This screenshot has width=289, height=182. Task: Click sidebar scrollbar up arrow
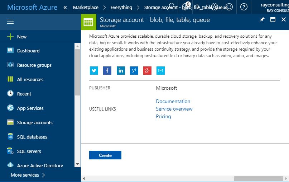pyautogui.click(x=77, y=46)
